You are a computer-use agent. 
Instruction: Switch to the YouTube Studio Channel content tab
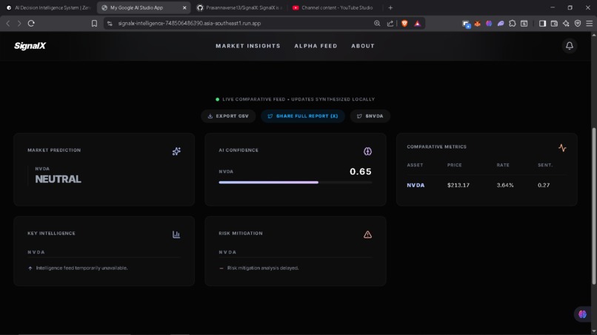(x=334, y=7)
